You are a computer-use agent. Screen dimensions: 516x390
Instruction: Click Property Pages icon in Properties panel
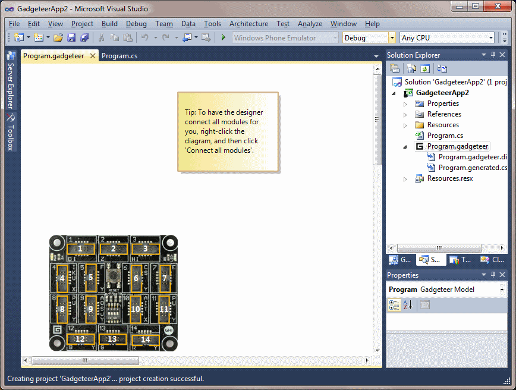coord(425,305)
